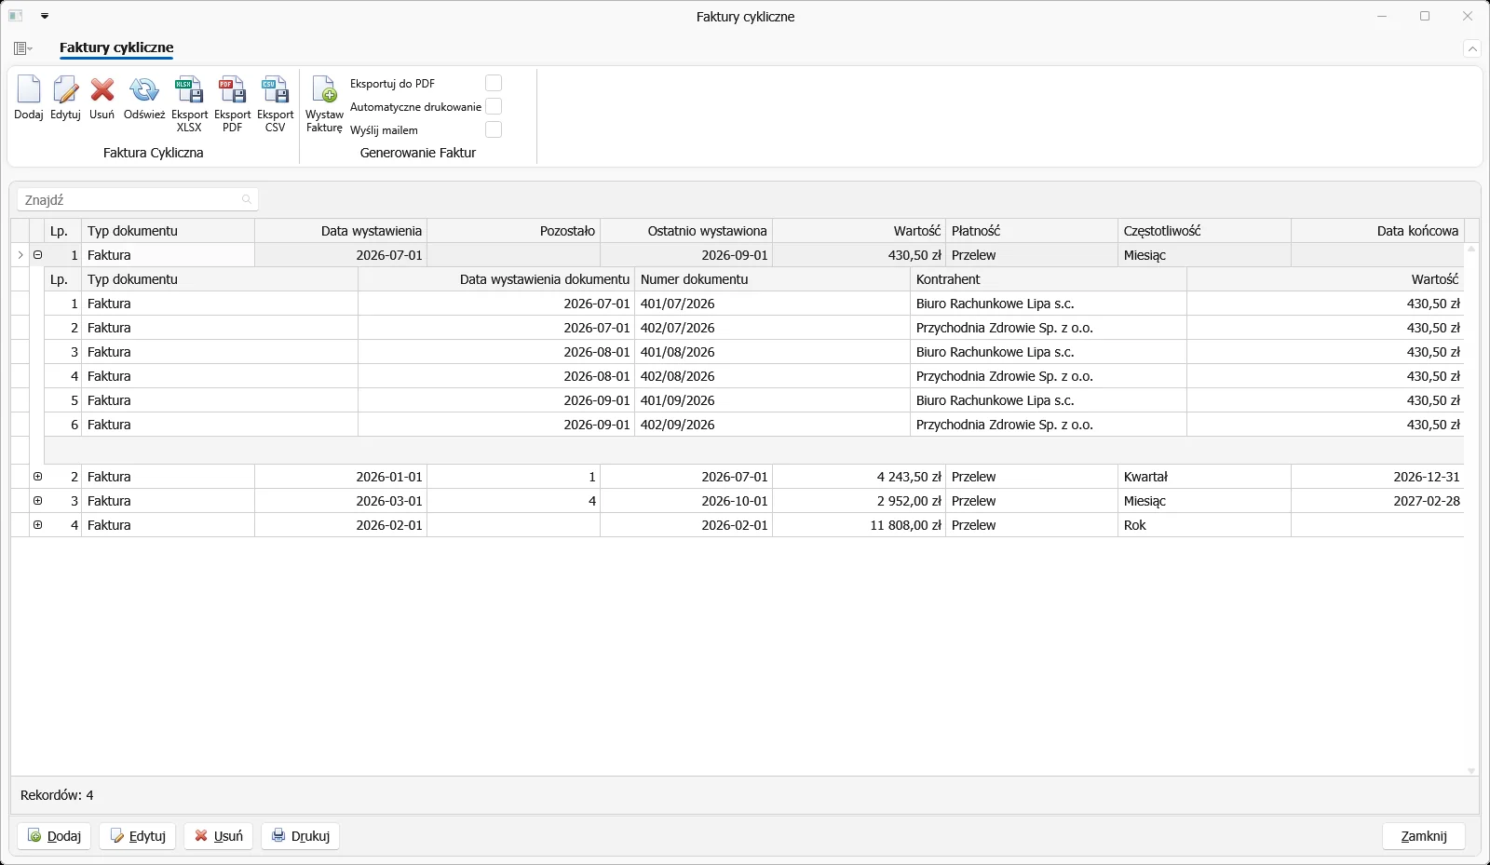The width and height of the screenshot is (1490, 865).
Task: Expand row 4 with Rok frequency
Action: pyautogui.click(x=38, y=525)
